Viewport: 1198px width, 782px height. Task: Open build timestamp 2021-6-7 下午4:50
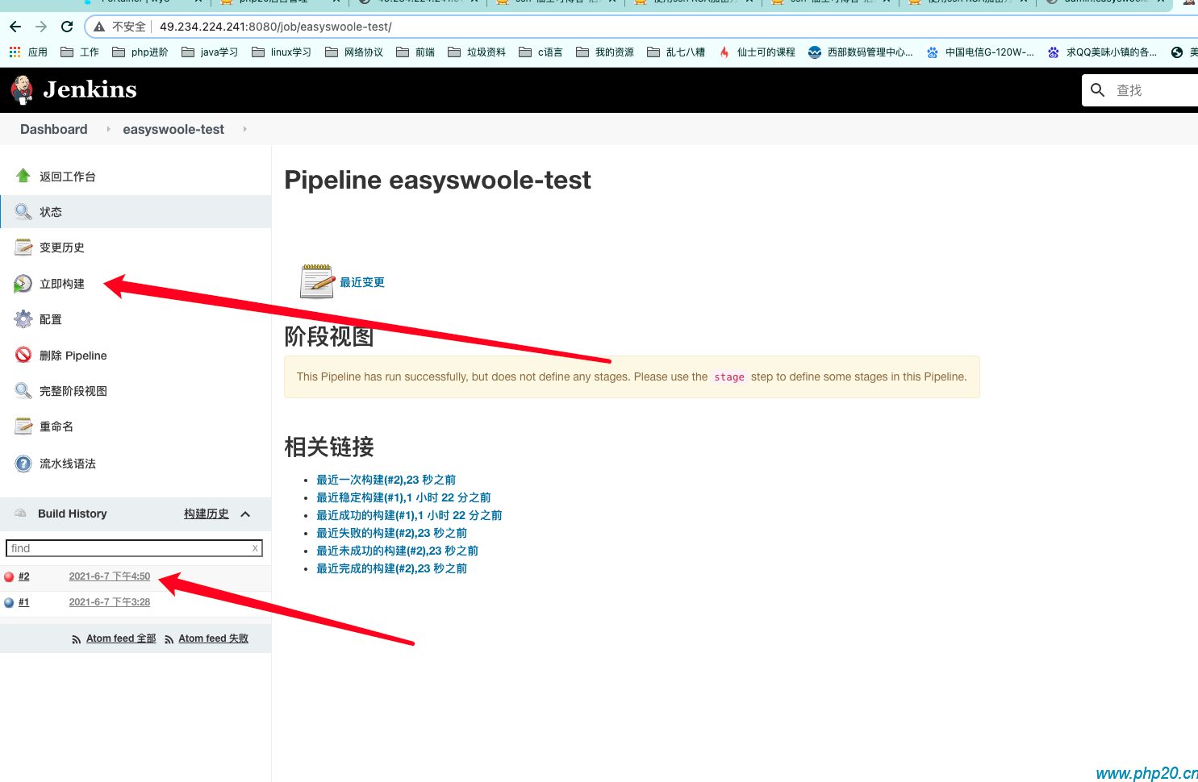click(x=110, y=576)
